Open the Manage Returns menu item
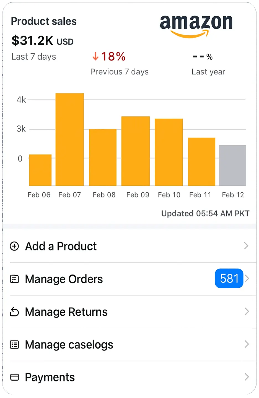259x398 pixels. pos(66,312)
